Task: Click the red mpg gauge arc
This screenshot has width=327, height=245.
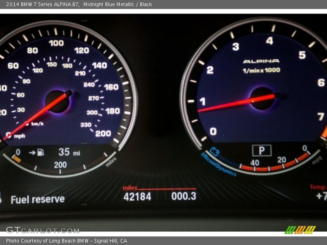Action: pos(278,167)
